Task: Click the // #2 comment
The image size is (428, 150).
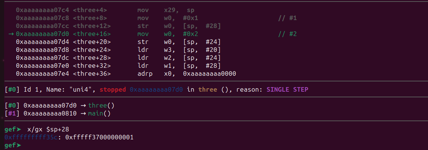Action: pos(287,34)
